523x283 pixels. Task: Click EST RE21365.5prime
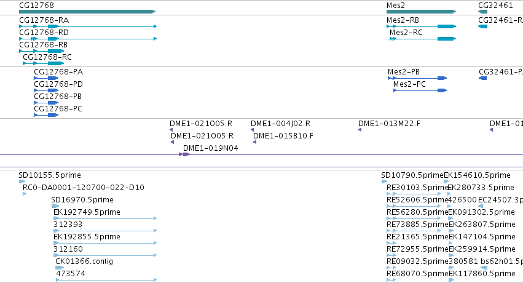(391, 243)
